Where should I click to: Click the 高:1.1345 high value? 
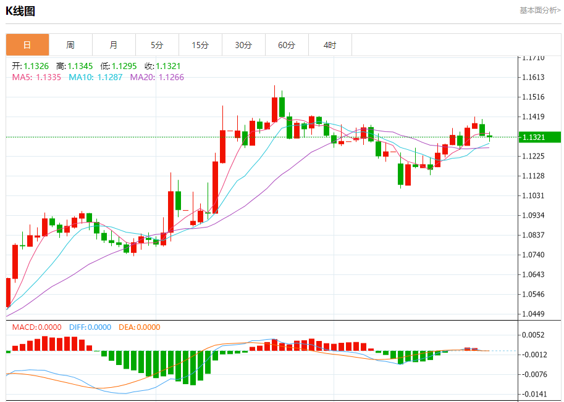tap(75, 66)
